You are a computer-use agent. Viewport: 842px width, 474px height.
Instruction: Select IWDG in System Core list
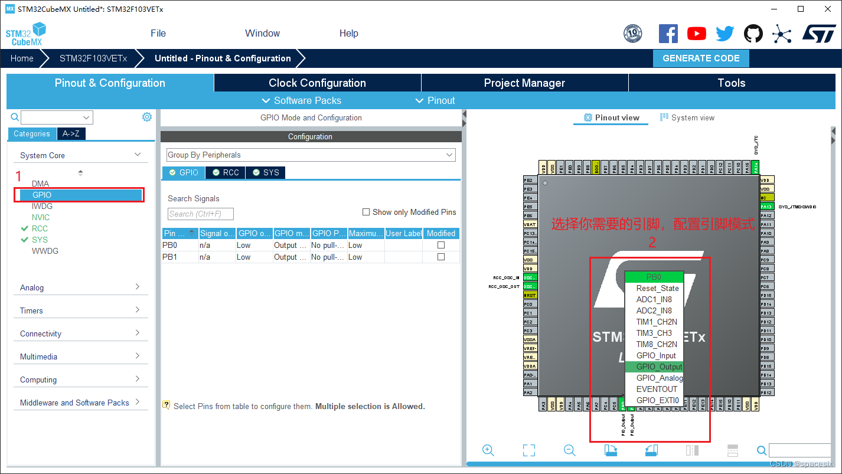tap(42, 206)
